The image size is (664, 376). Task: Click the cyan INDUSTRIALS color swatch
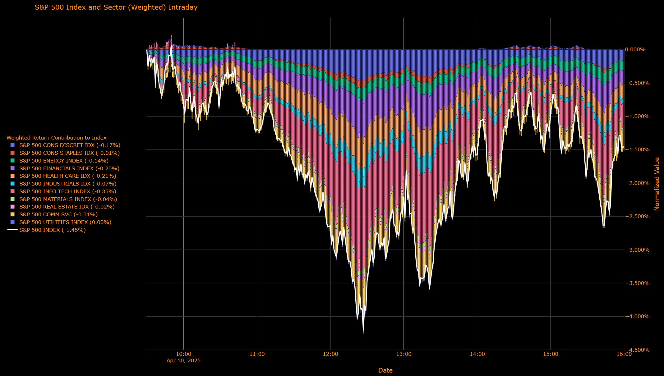(x=12, y=184)
